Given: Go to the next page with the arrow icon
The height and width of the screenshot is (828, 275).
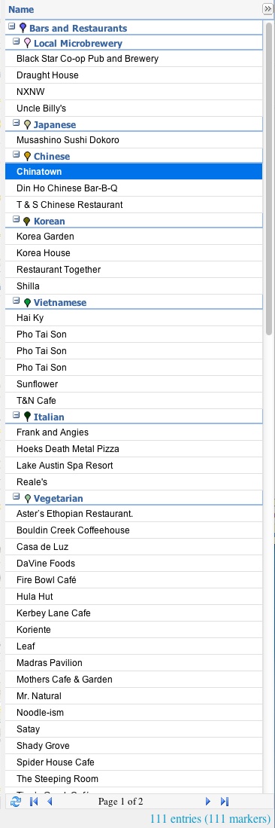Looking at the screenshot, I should pyautogui.click(x=208, y=802).
